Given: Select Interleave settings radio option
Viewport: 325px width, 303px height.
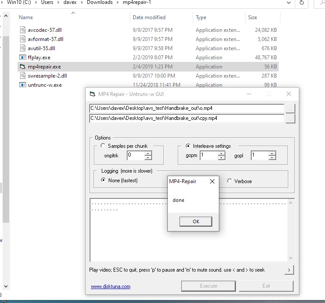Looking at the screenshot, I should (188, 146).
